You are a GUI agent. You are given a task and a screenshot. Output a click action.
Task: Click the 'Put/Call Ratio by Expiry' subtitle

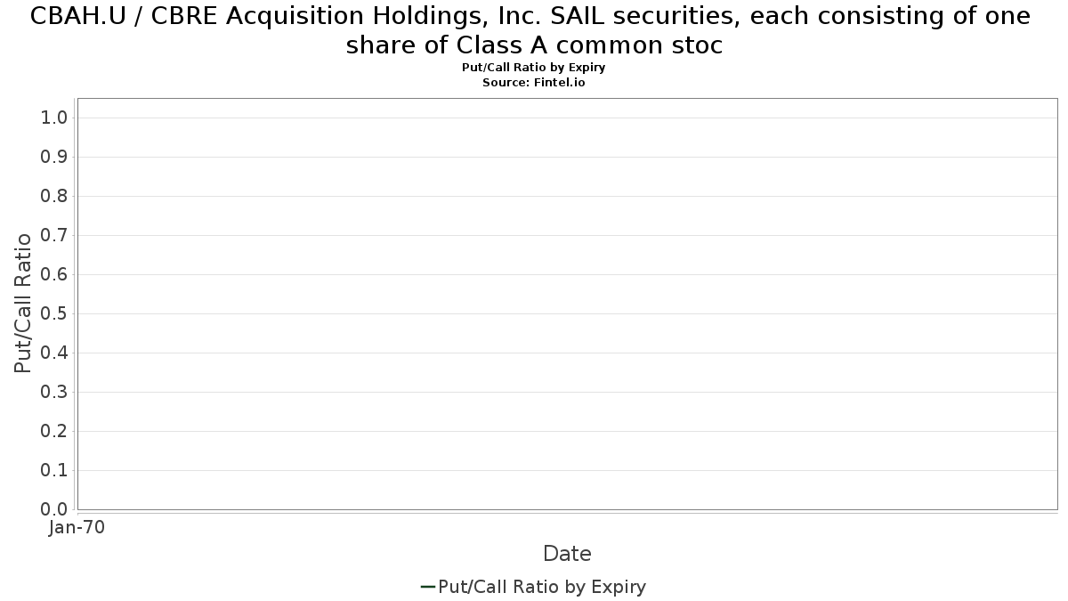(x=534, y=68)
